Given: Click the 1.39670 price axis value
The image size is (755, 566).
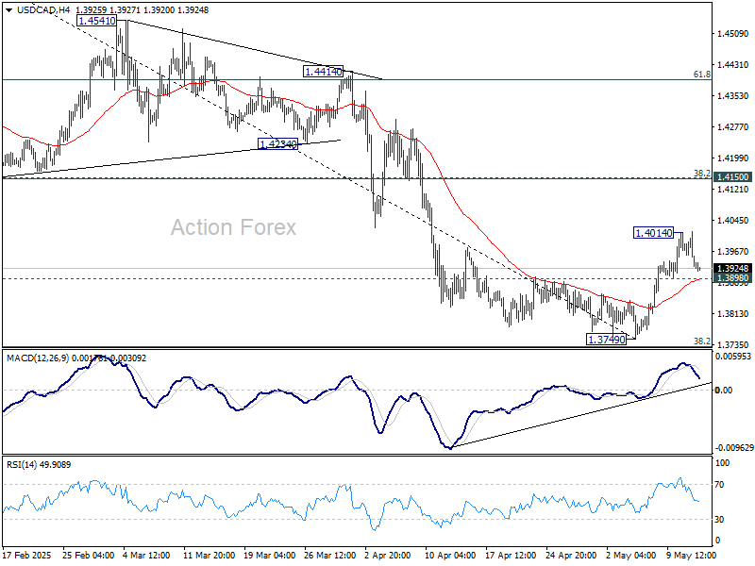Looking at the screenshot, I should 733,252.
